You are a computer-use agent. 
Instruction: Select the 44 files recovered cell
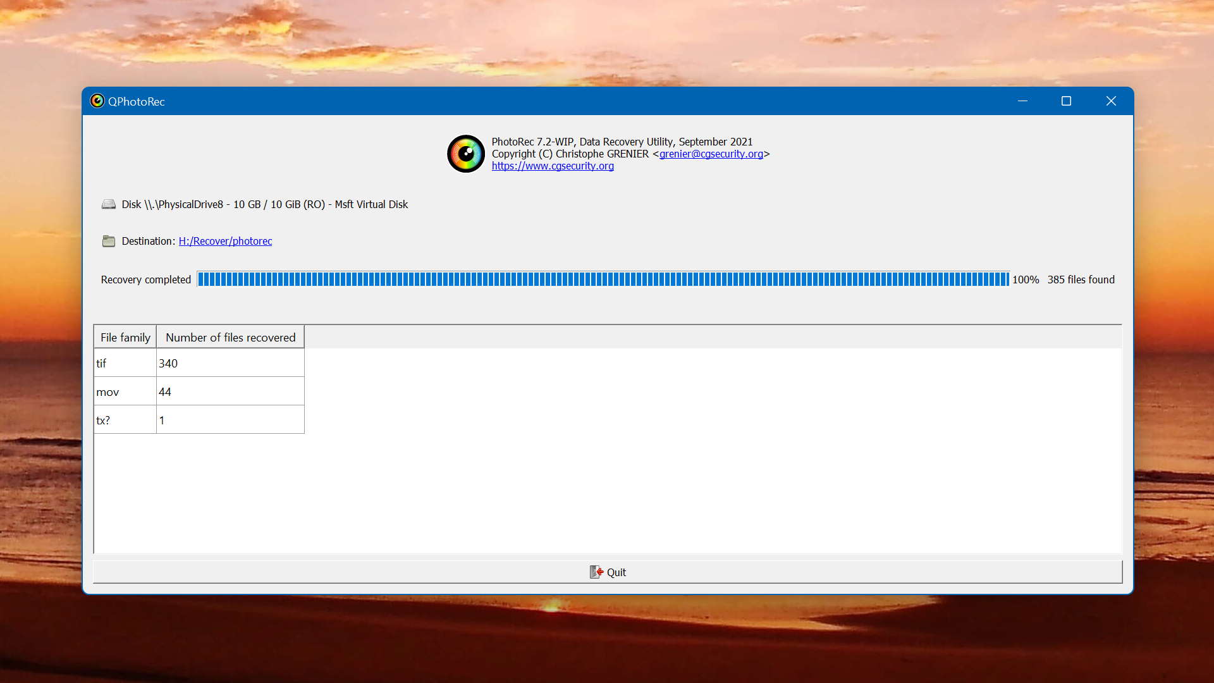(x=230, y=391)
